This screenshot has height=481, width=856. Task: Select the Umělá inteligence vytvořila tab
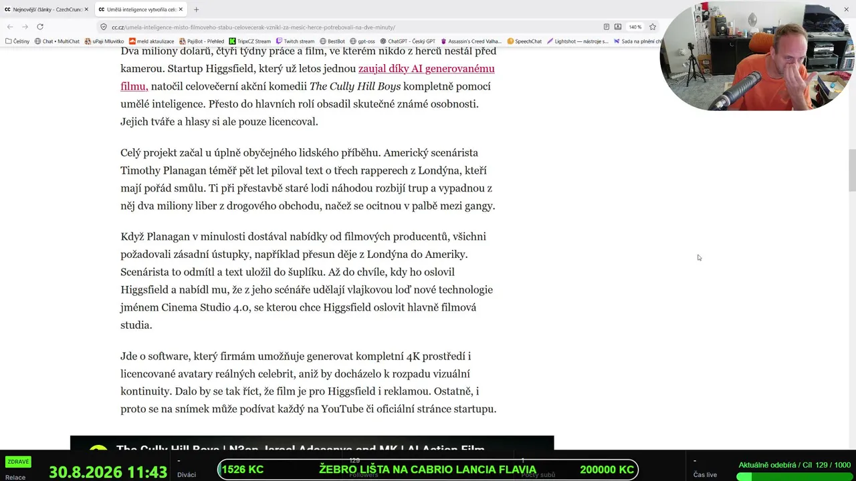(x=140, y=9)
